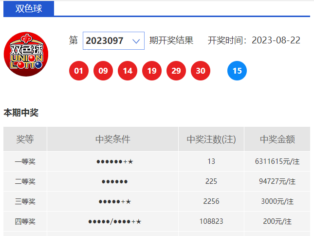Viewport: 314px width, 236px height.
Task: Click the 中奖金额 column header
Action: (x=277, y=139)
